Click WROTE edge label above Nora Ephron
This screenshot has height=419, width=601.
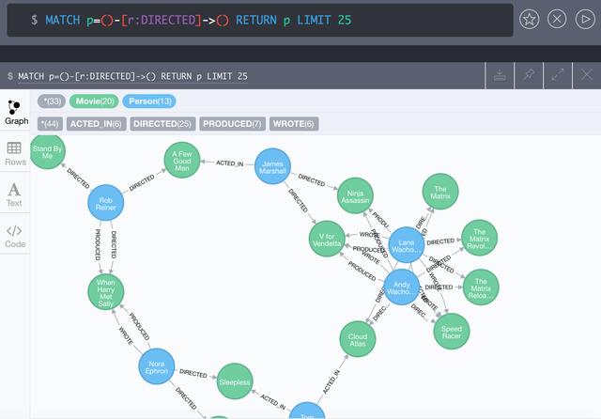tap(126, 335)
